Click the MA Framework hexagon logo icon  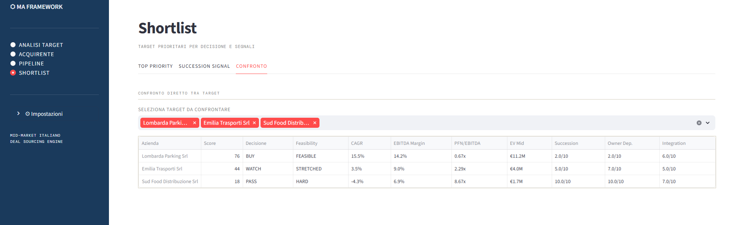13,7
